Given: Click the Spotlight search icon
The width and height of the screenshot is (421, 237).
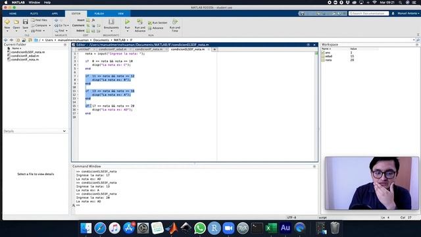Looking at the screenshot, I should (401, 3).
